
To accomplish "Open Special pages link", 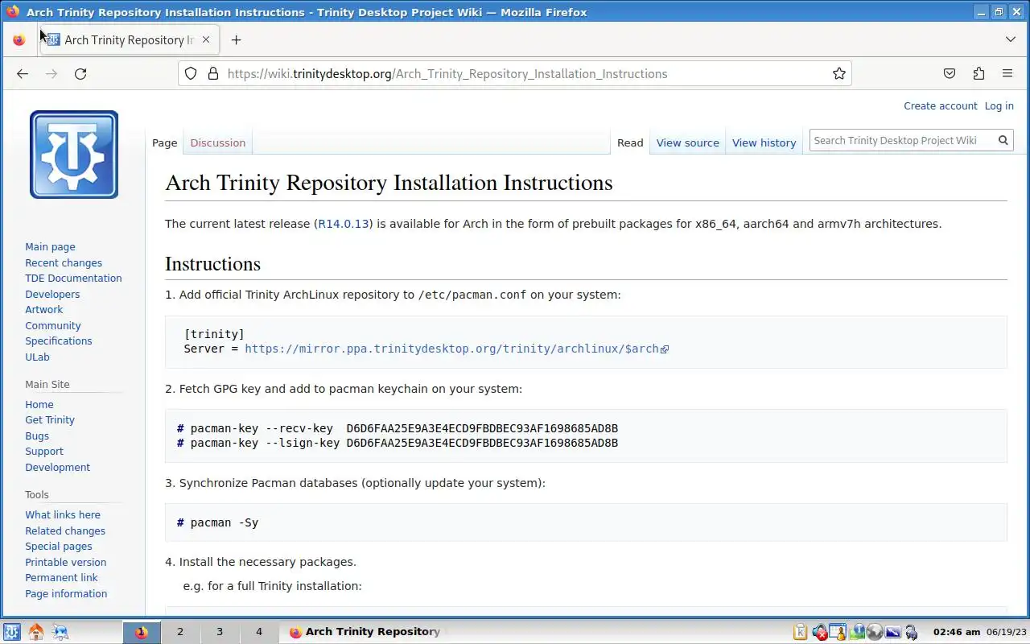I will click(x=59, y=547).
